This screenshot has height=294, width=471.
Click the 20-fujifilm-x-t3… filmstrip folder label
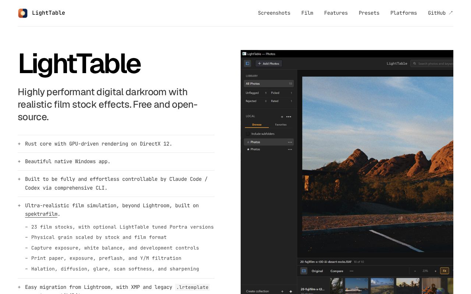pyautogui.click(x=313, y=289)
